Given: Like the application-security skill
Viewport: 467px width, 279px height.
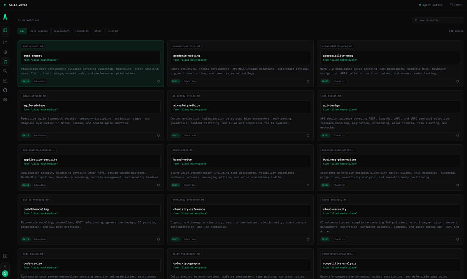Looking at the screenshot, I should (158, 185).
